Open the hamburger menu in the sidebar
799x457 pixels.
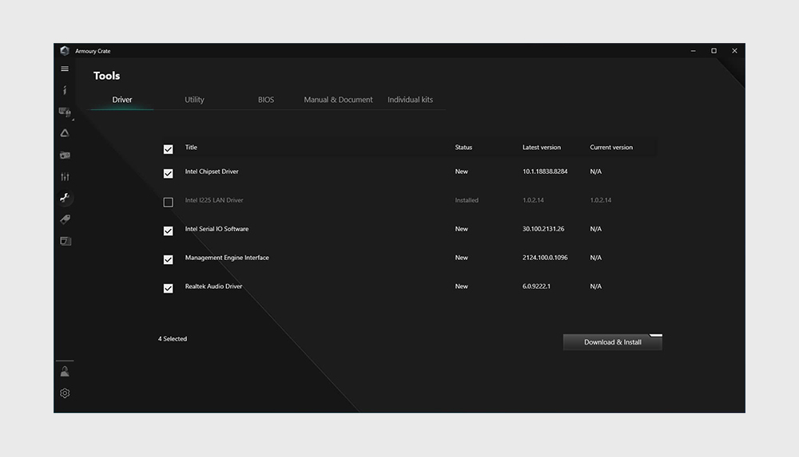(x=65, y=69)
